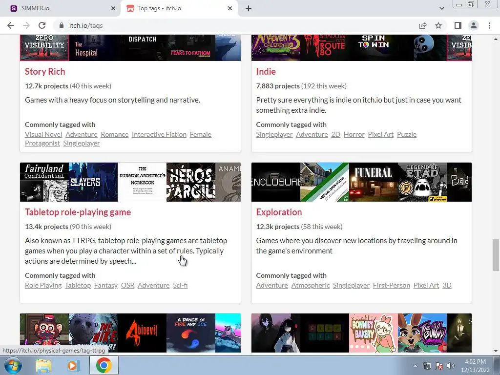
Task: Open Tabletop role-playing game tag
Action: (78, 212)
